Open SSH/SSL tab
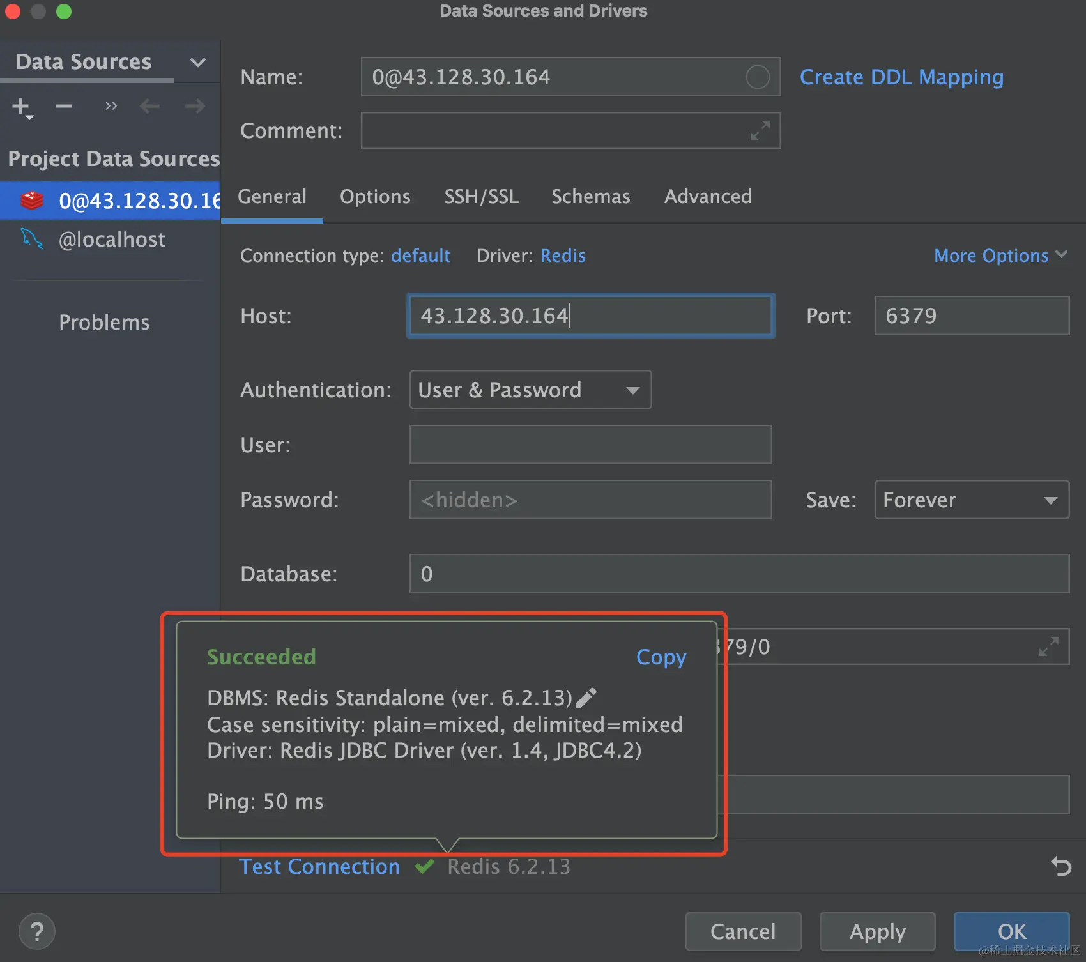The height and width of the screenshot is (962, 1086). click(482, 197)
